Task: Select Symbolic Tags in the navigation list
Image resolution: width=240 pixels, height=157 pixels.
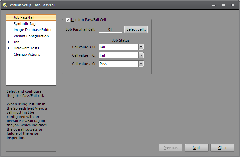Action: pyautogui.click(x=25, y=24)
